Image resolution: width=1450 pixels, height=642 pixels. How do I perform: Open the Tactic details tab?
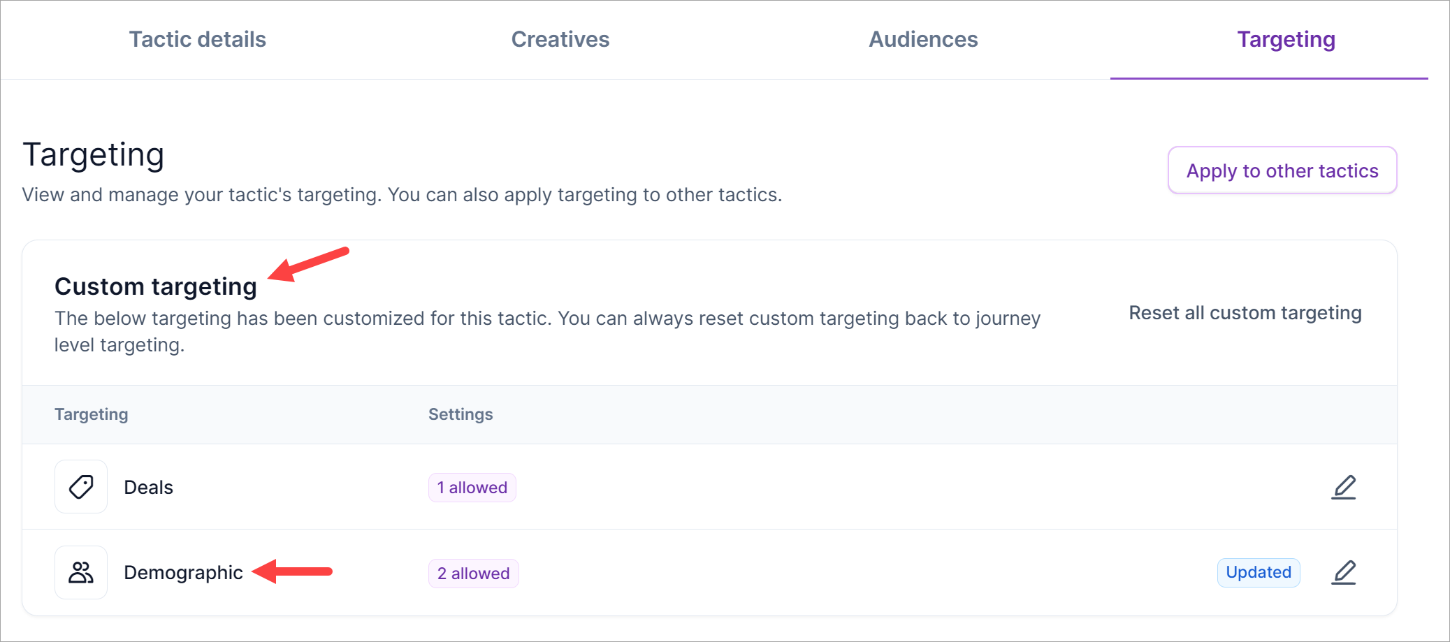click(197, 40)
